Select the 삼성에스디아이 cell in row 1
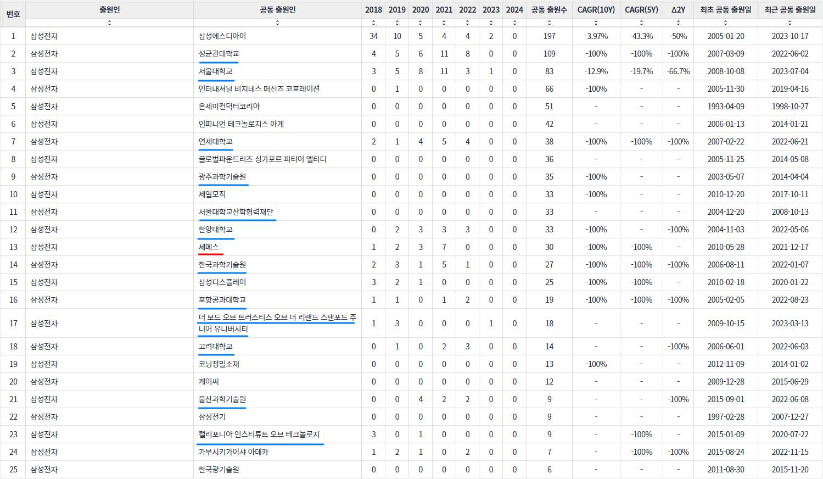The height and width of the screenshot is (479, 823). pos(277,36)
